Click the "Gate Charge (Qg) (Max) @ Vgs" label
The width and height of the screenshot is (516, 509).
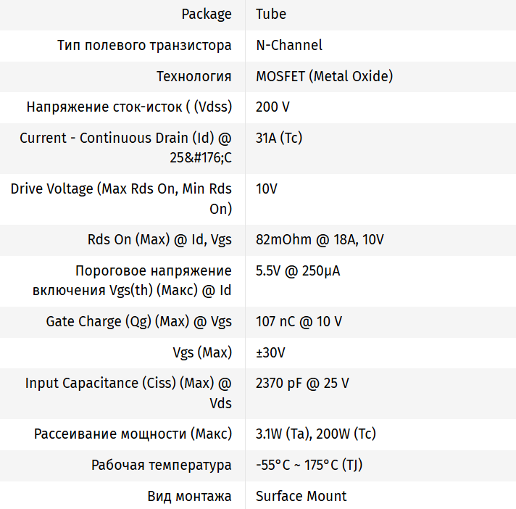(x=139, y=322)
